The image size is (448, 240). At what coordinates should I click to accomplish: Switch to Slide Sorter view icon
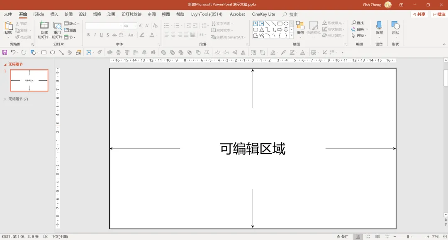pos(368,237)
